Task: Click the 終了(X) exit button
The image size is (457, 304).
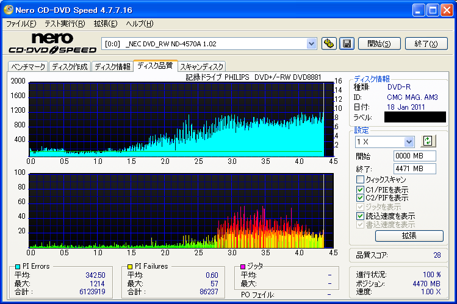Action: tap(426, 44)
